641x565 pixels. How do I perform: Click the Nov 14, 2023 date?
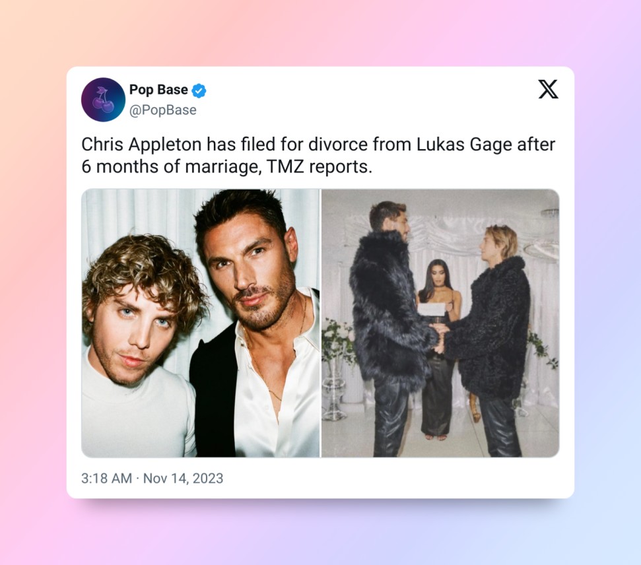[183, 478]
